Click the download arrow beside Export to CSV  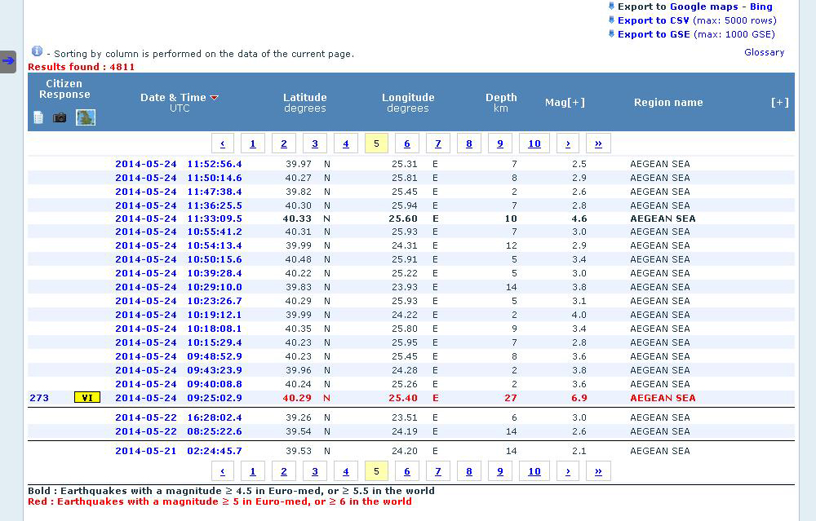pos(611,20)
